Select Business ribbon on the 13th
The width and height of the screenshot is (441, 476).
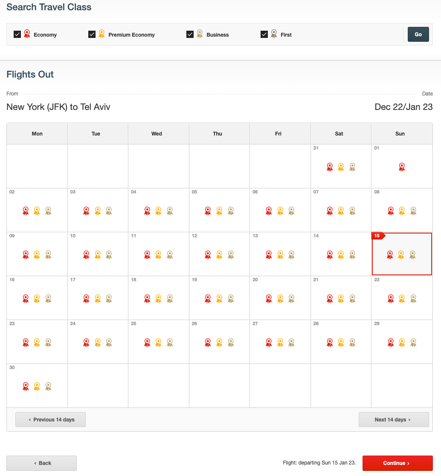pos(291,255)
